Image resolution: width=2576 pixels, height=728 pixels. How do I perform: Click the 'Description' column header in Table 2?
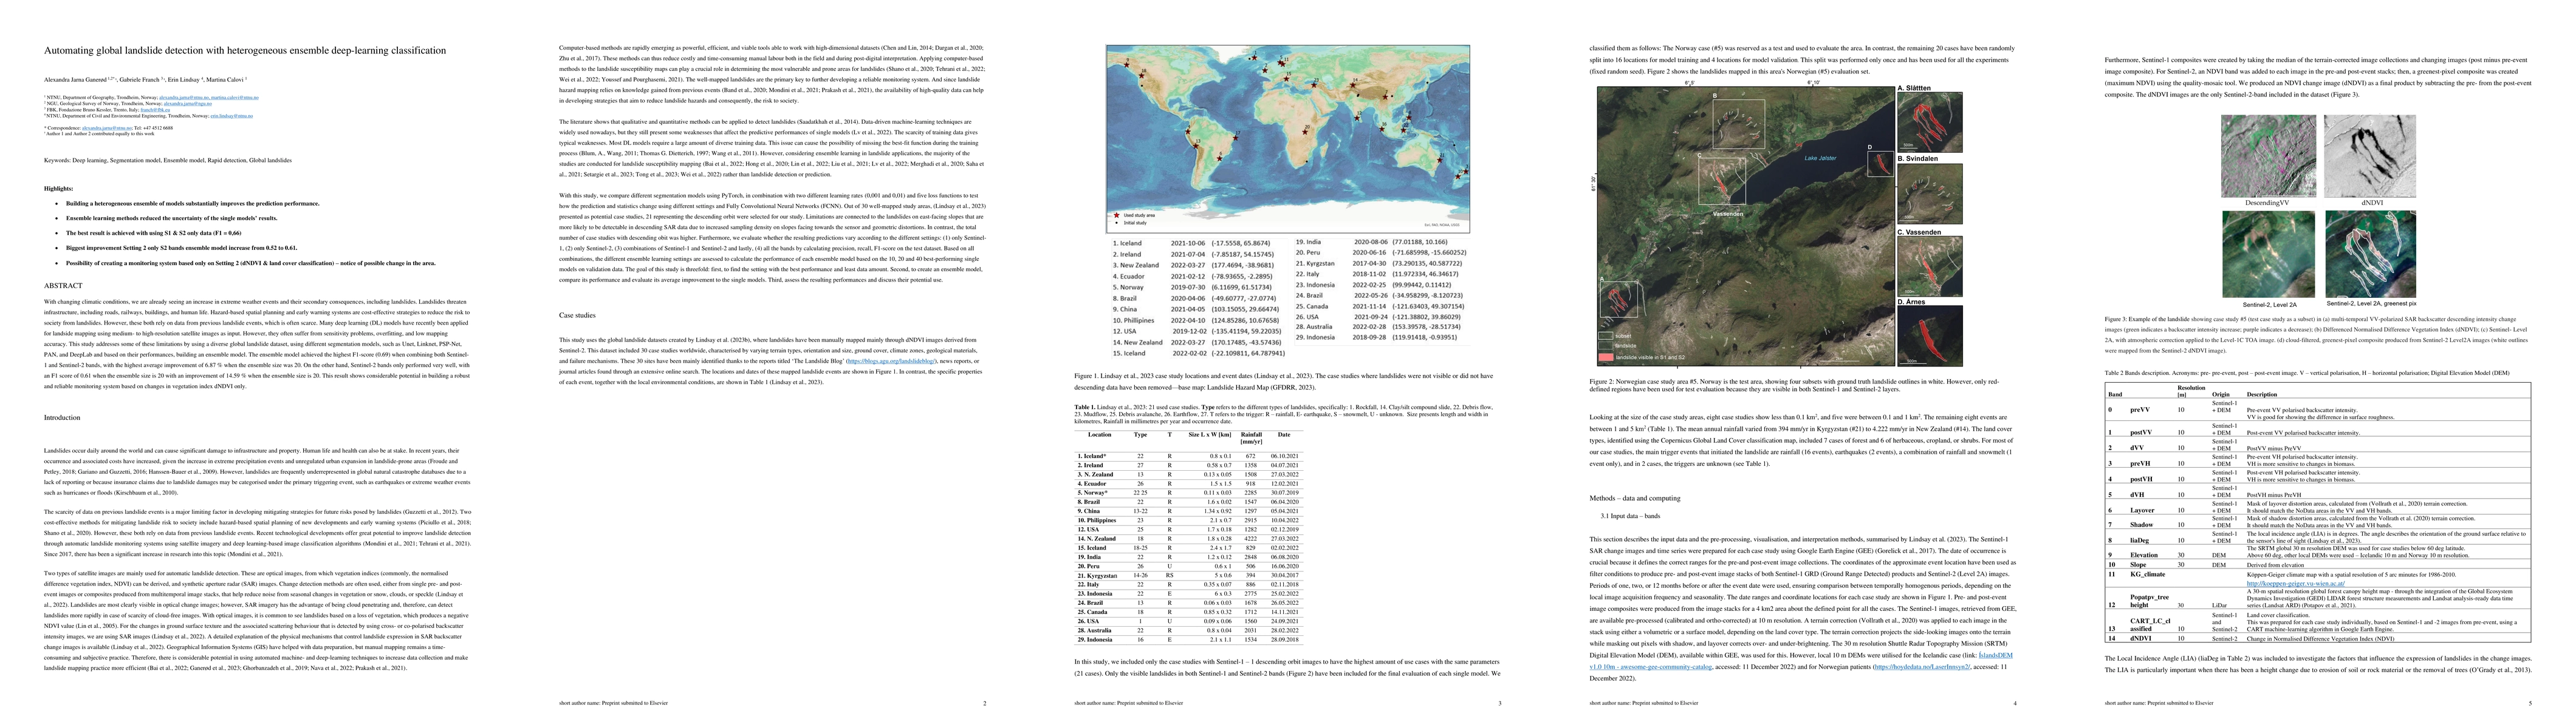point(2262,394)
